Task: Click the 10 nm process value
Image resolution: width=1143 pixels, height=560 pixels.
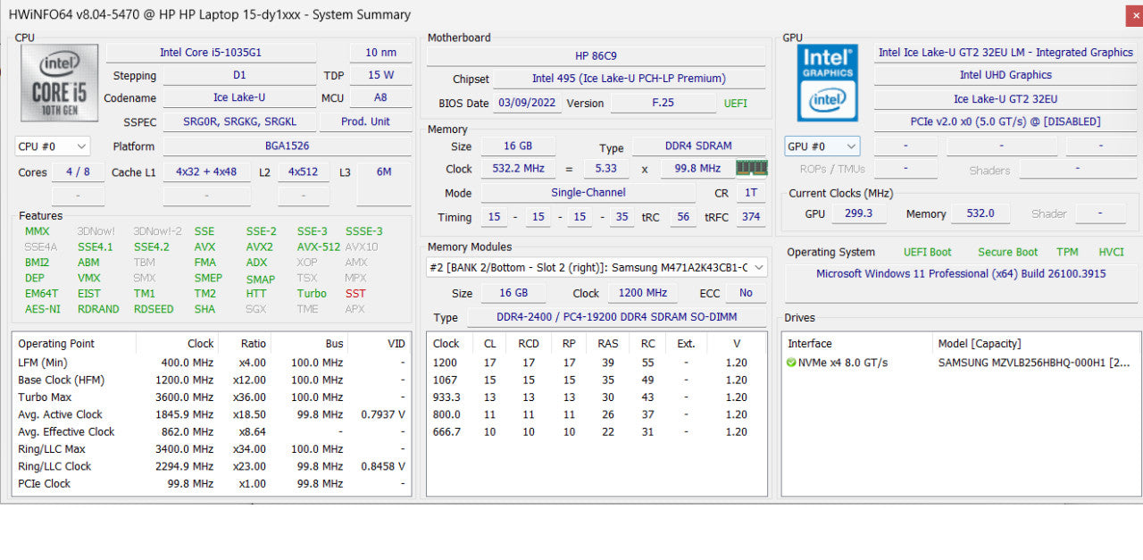Action: tap(380, 53)
